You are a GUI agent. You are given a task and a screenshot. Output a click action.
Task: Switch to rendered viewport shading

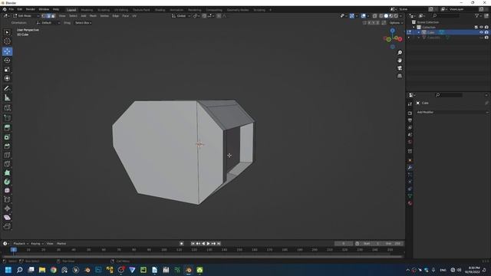point(396,15)
